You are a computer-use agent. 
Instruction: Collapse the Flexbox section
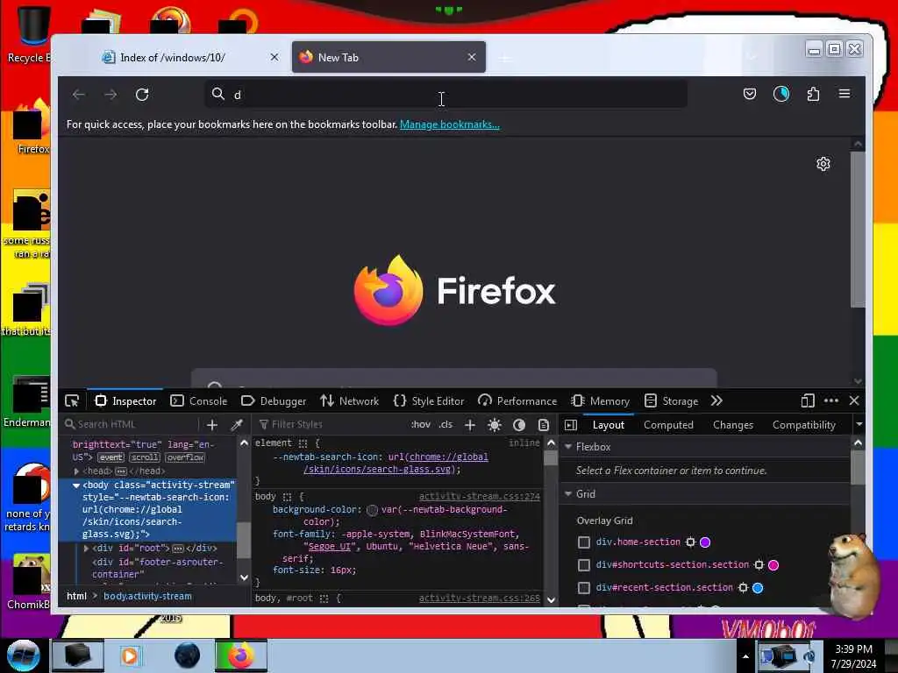click(x=568, y=446)
